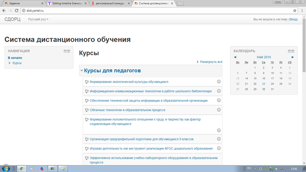This screenshot has height=172, width=306.
Task: Switch to the Editing timeline tab
Action: coord(67,3)
